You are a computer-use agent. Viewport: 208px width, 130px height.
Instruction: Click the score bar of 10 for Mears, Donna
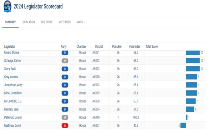pos(193,53)
